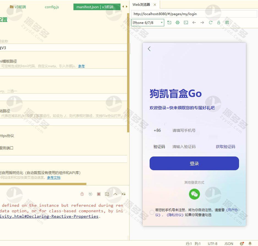Click the notification bell in status bar
Screen dimensions: 258x246
click(x=250, y=243)
